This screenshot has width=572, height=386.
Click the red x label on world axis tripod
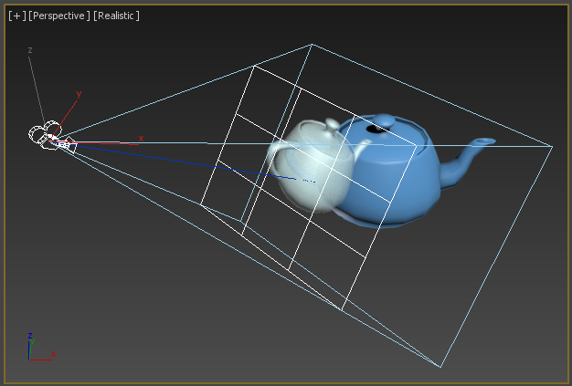pos(53,353)
